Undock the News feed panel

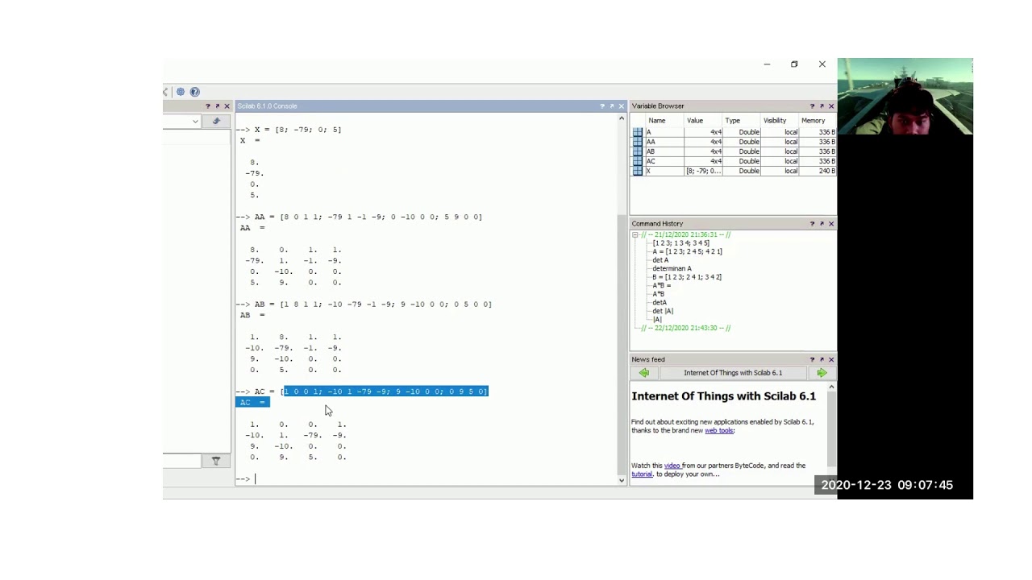point(822,360)
